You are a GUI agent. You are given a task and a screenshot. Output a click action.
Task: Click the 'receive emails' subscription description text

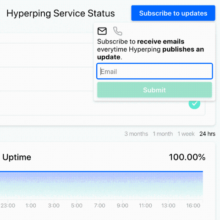[160, 42]
